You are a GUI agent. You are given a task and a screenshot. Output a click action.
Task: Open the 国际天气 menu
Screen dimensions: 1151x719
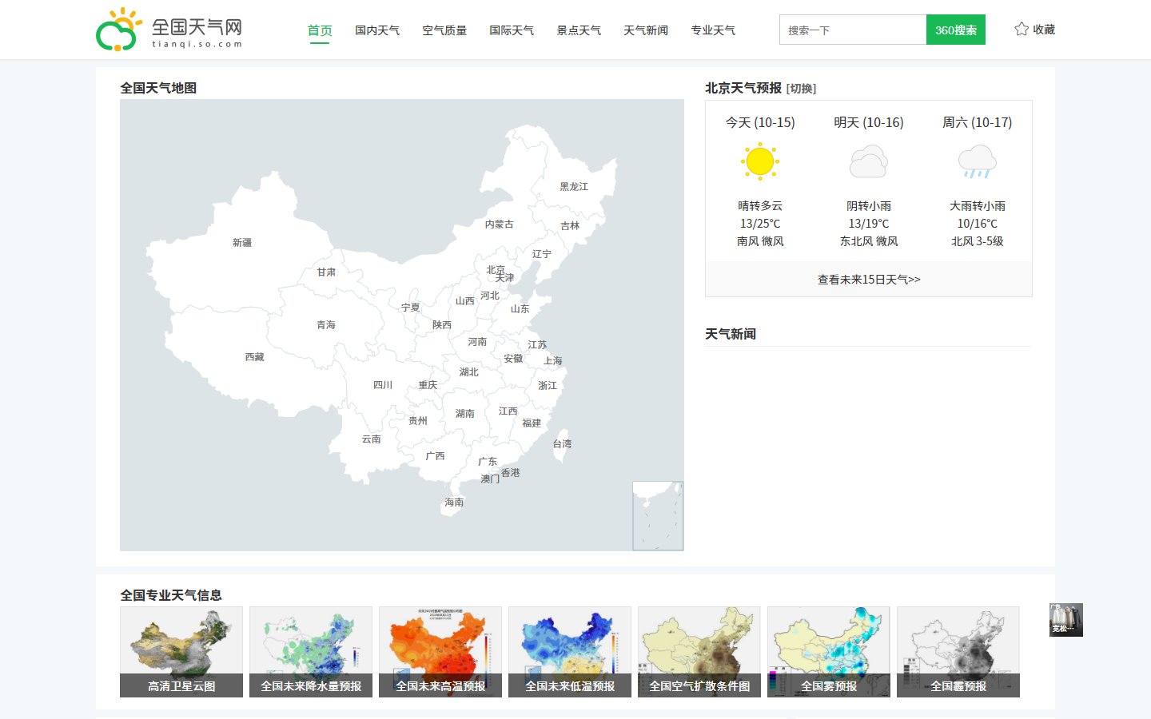(x=512, y=30)
